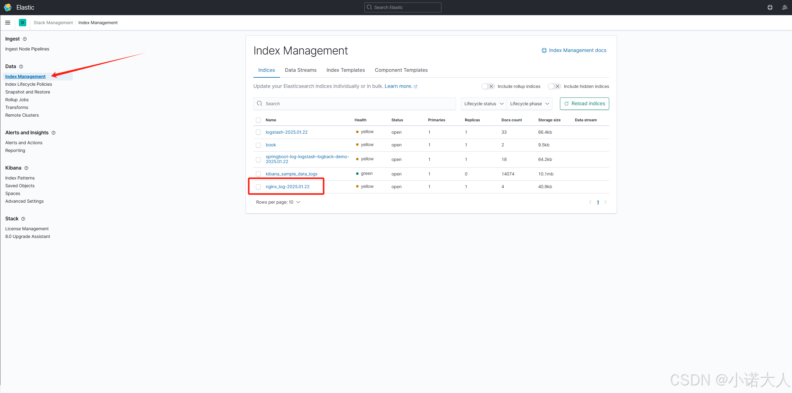Check the nginx_log-2025.01.22 checkbox
792x393 pixels.
click(258, 187)
